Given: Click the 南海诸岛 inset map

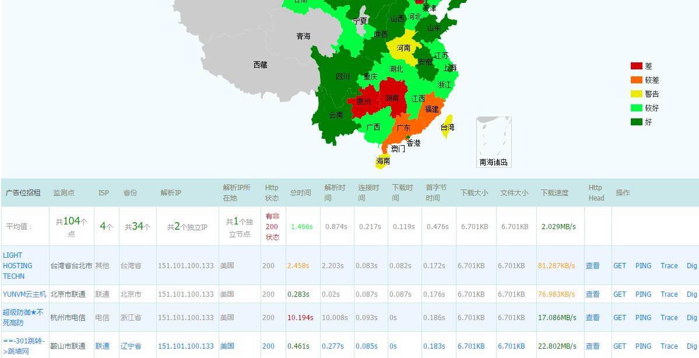Looking at the screenshot, I should (x=494, y=142).
